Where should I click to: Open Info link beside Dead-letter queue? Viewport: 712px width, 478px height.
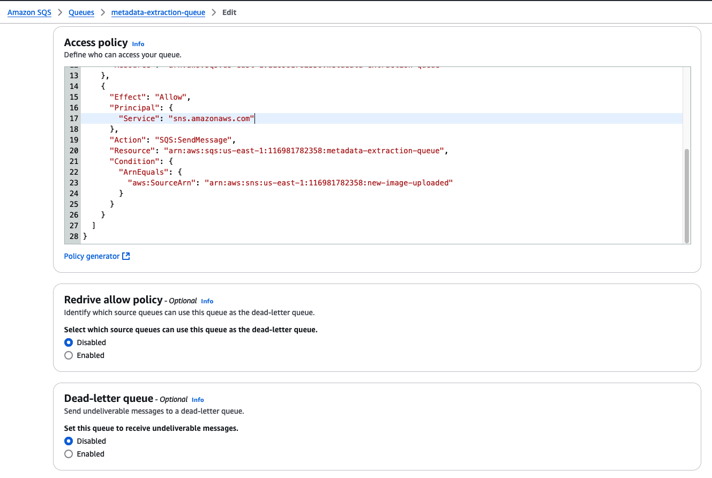click(198, 400)
